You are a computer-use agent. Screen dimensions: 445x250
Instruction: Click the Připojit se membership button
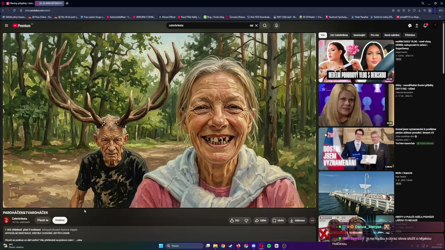pos(43,220)
